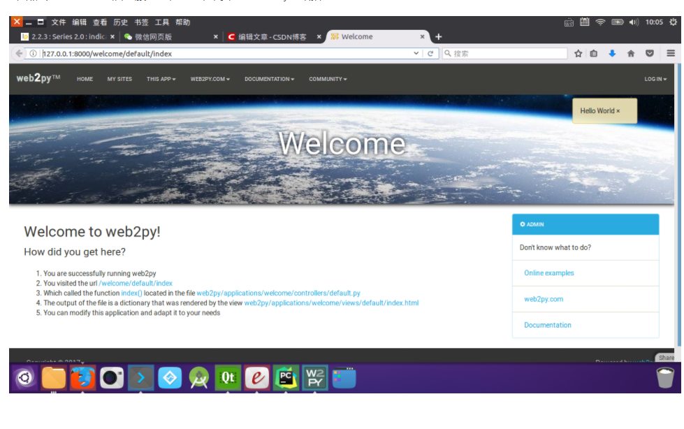Open a new tab with the plus icon
The image size is (684, 429).
pyautogui.click(x=438, y=36)
